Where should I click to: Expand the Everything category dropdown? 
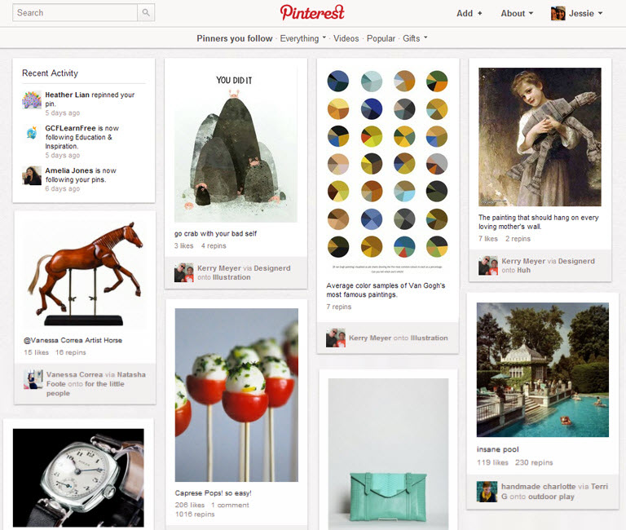pos(302,38)
